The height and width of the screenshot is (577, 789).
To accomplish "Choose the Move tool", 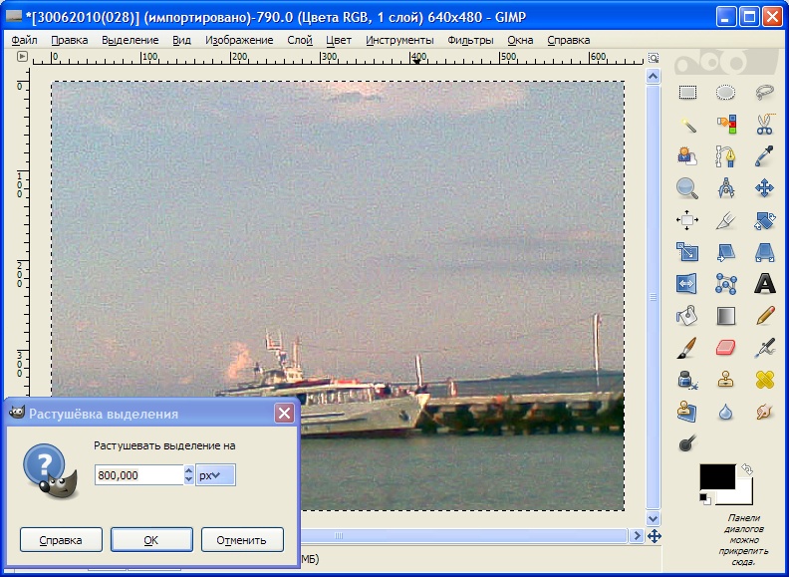I will coord(764,187).
